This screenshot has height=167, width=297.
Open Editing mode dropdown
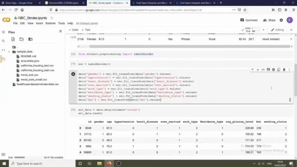pyautogui.click(x=278, y=30)
